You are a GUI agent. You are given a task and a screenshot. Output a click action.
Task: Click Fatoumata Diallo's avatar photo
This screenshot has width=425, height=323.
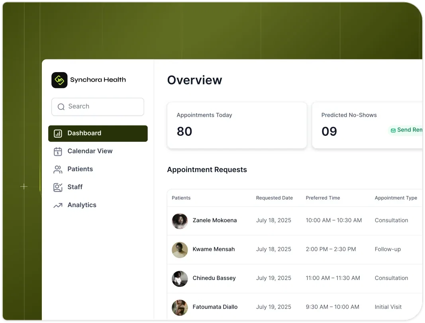[180, 307]
